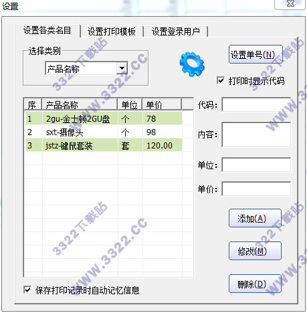The image size is (307, 313).
Task: Select the jstz-键鼠套装 row
Action: point(104,146)
